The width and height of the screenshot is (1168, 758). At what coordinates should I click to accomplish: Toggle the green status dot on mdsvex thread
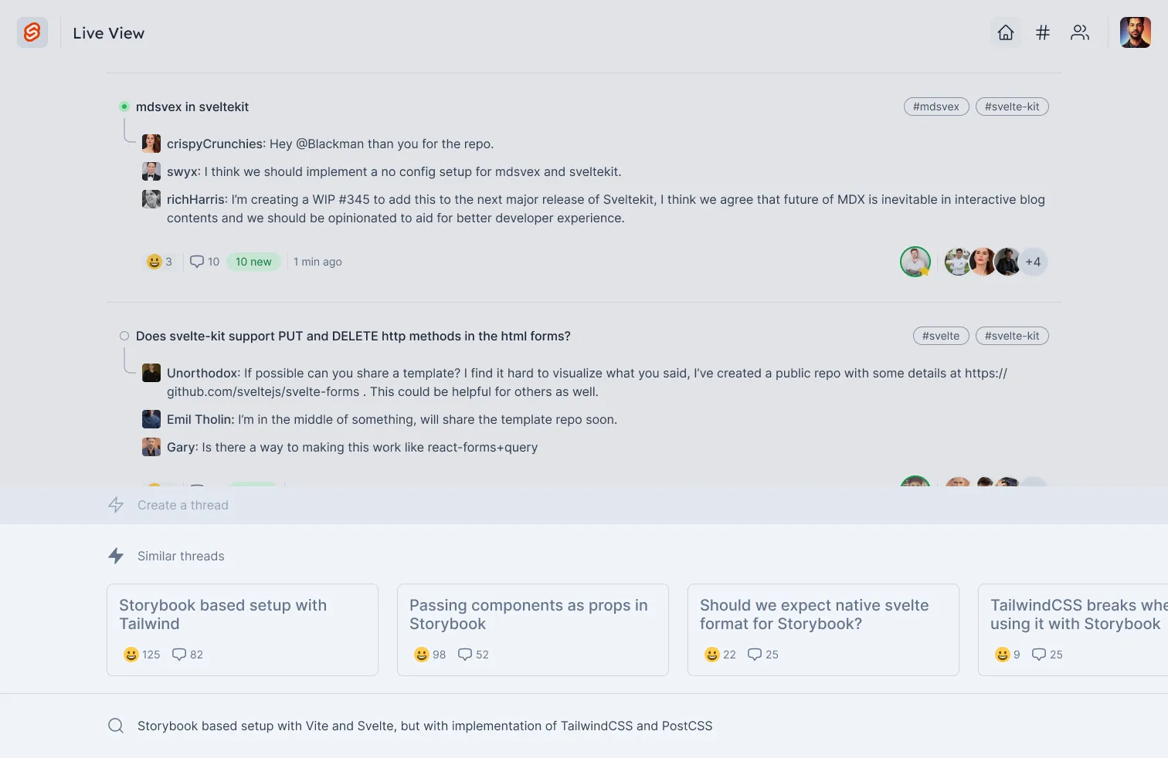click(124, 106)
